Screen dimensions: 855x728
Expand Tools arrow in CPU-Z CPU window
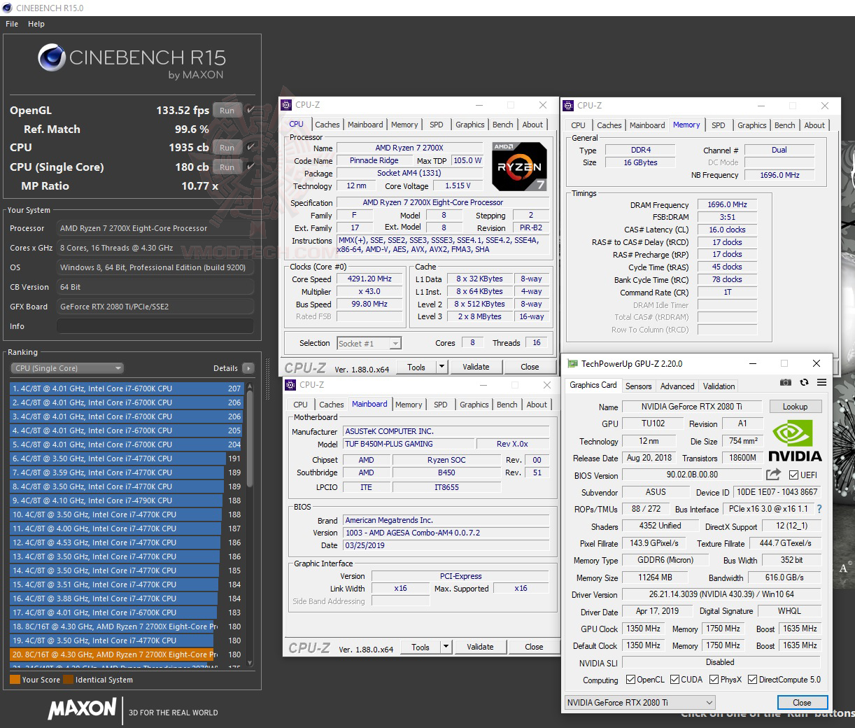[x=442, y=367]
